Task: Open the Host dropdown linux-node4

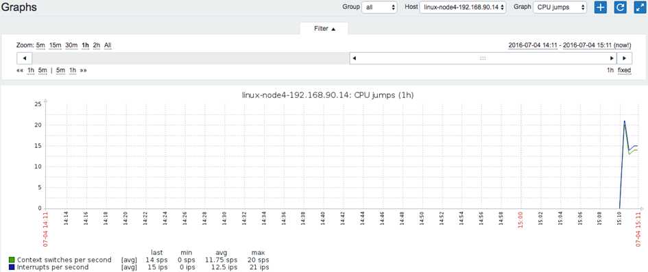Action: coord(462,8)
